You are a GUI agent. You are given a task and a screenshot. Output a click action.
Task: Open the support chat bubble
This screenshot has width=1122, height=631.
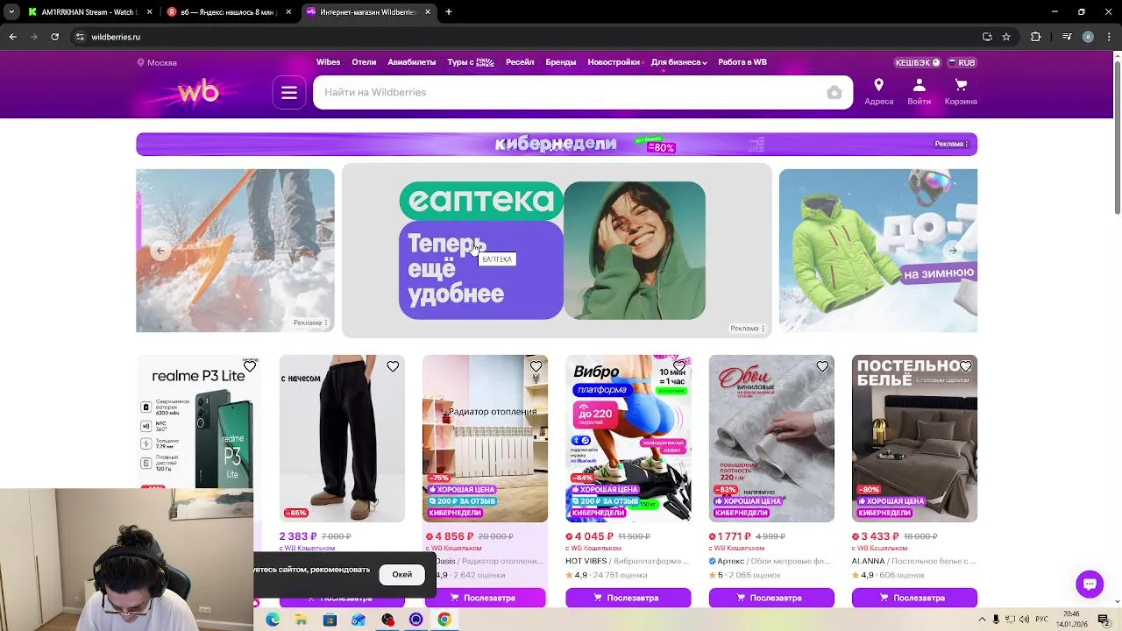(x=1090, y=584)
